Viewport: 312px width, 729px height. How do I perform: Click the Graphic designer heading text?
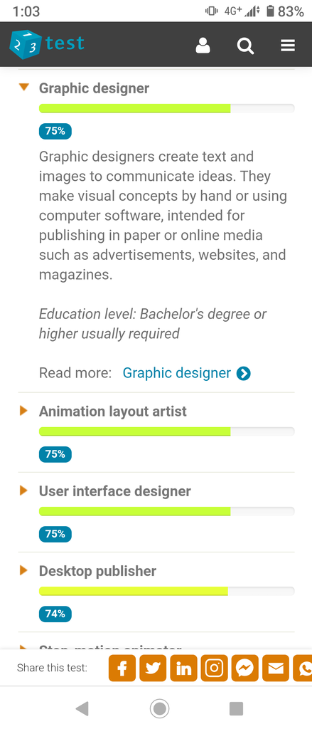click(x=95, y=88)
